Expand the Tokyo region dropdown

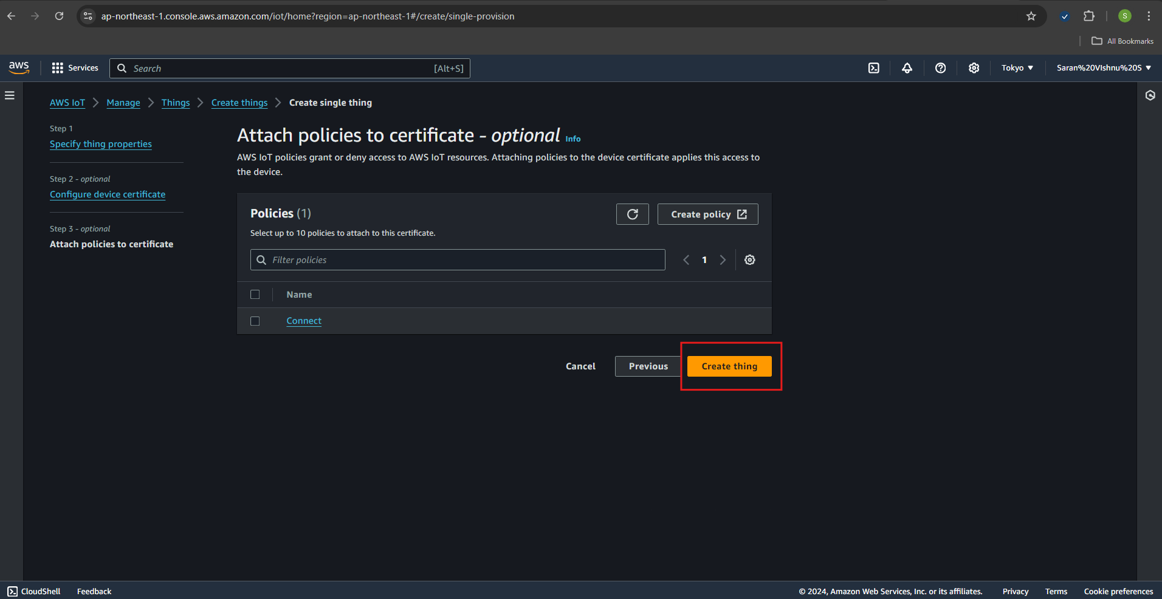[x=1017, y=68]
